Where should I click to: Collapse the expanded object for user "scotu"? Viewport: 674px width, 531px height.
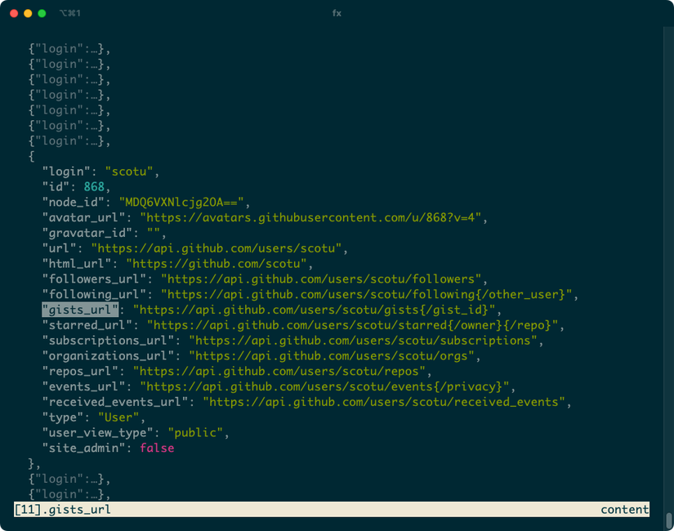coord(31,156)
